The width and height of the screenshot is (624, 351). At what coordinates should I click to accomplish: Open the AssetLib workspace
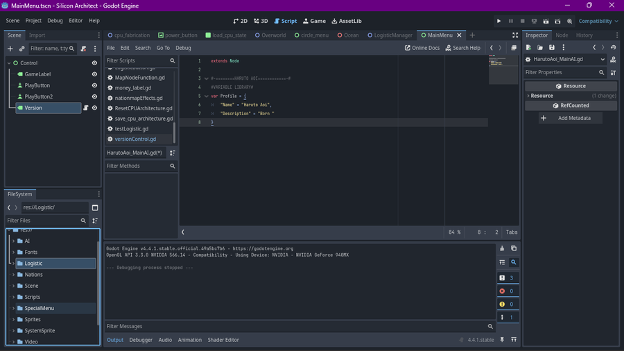pyautogui.click(x=347, y=21)
